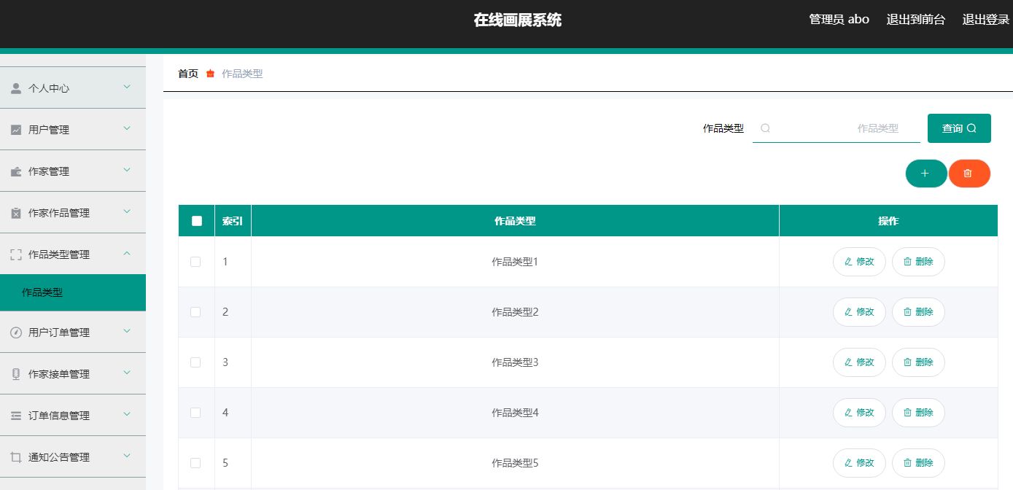Expand 作家管理 with its chevron
The image size is (1013, 490).
(127, 170)
